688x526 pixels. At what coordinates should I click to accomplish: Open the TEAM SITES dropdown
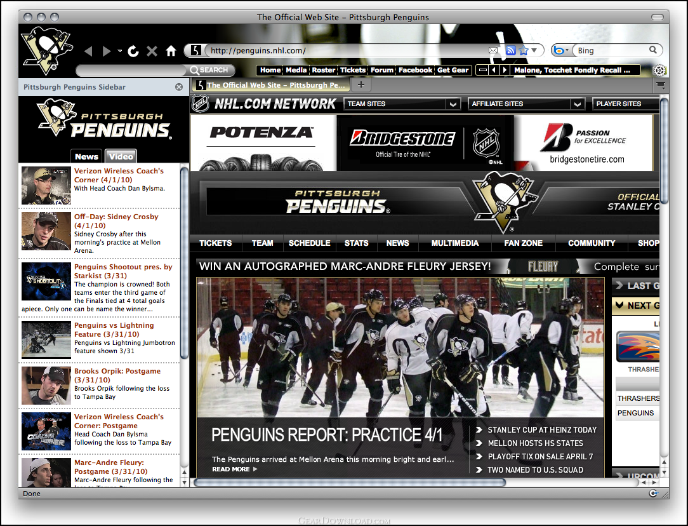(x=402, y=104)
